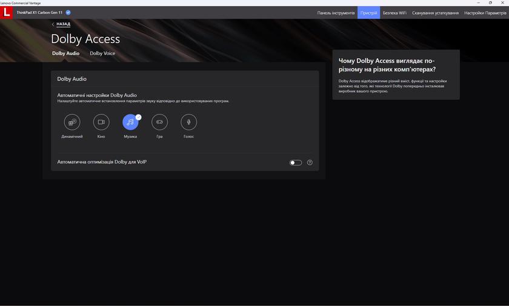509x306 pixels.
Task: Choose the Music (Музика) note icon
Action: [130, 122]
